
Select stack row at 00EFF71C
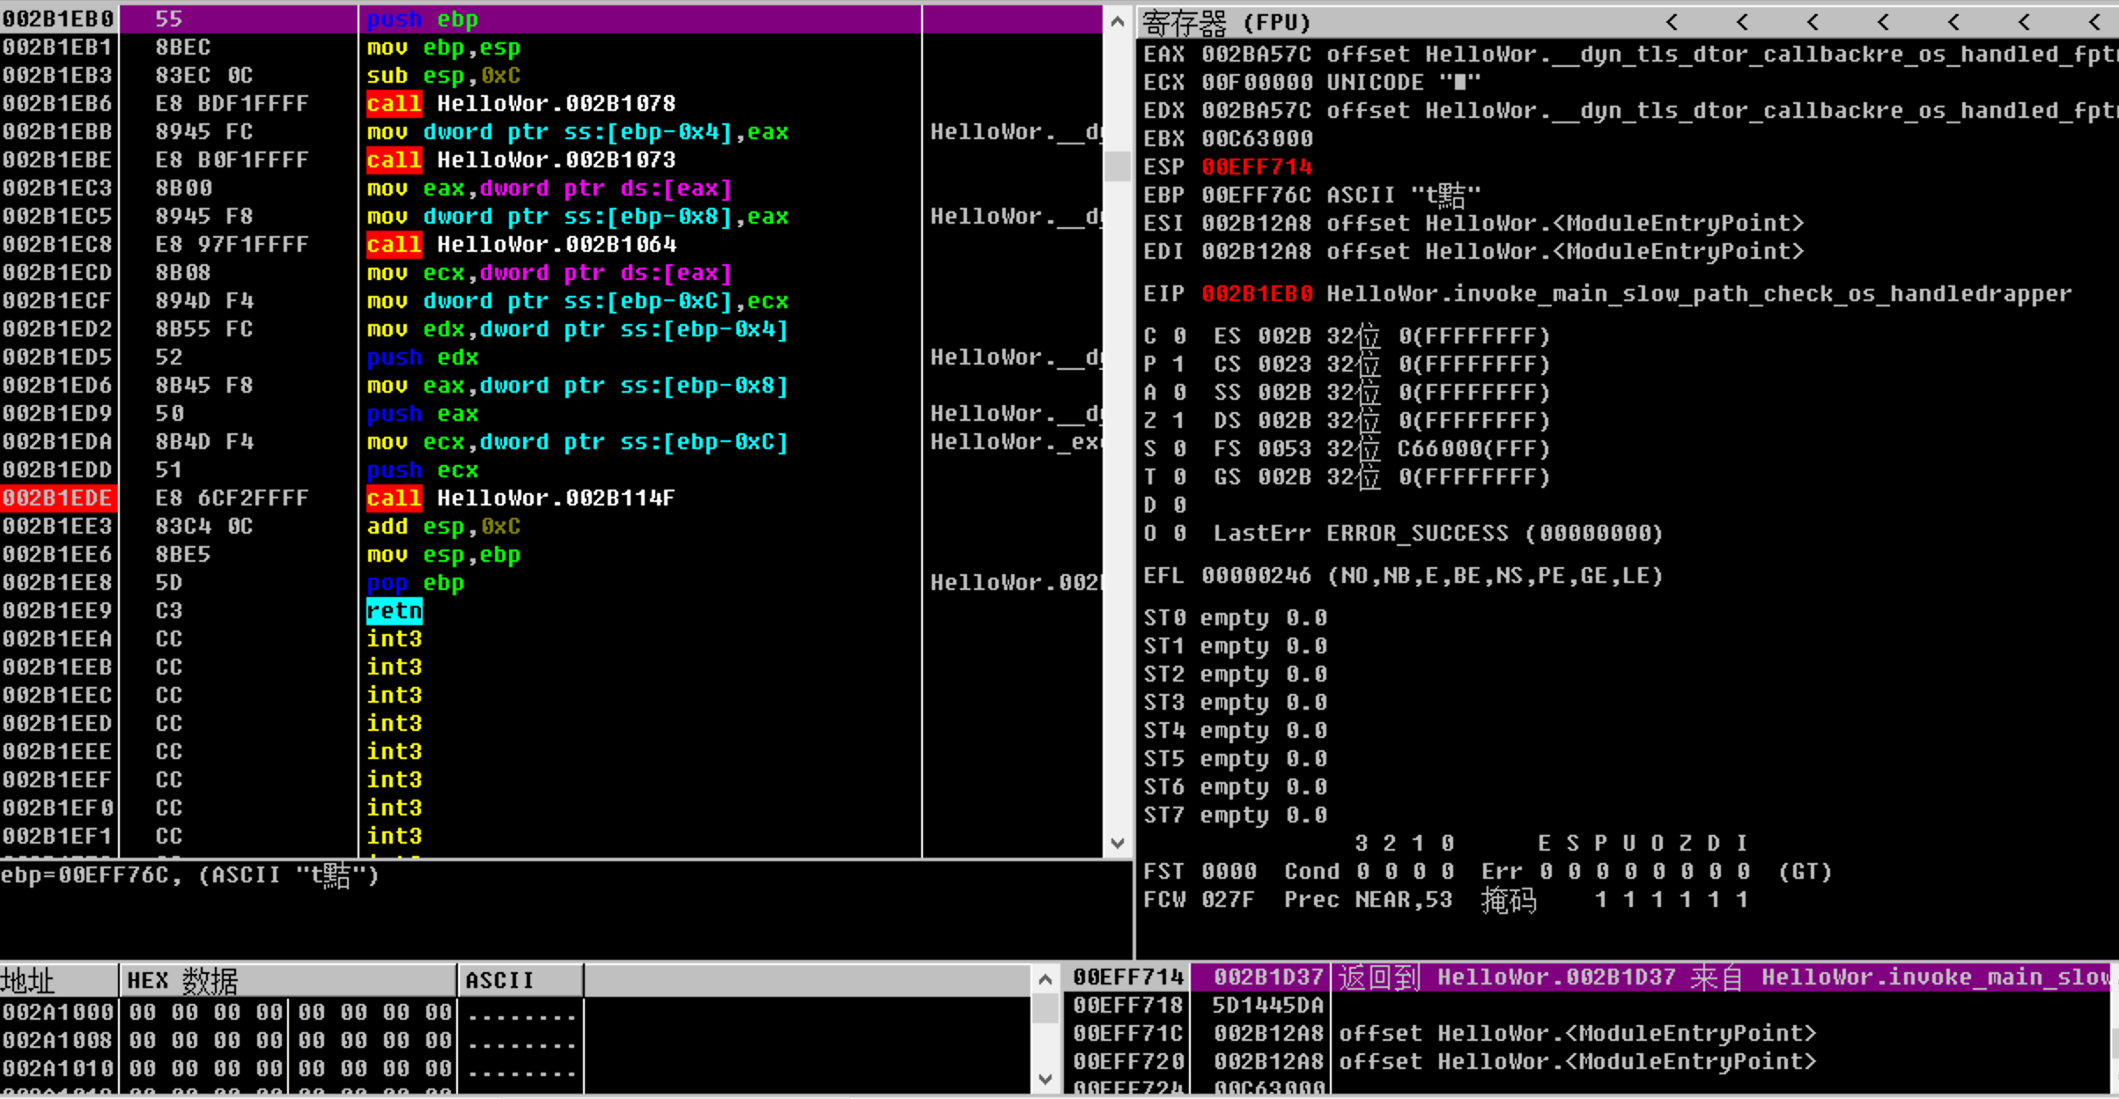coord(1588,1033)
